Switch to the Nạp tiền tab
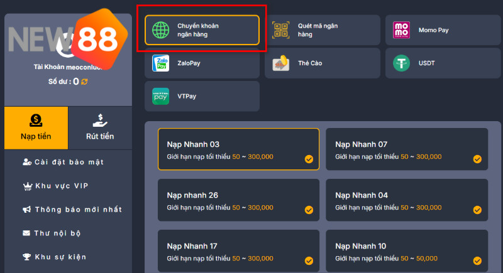The width and height of the screenshot is (503, 273). pos(36,128)
